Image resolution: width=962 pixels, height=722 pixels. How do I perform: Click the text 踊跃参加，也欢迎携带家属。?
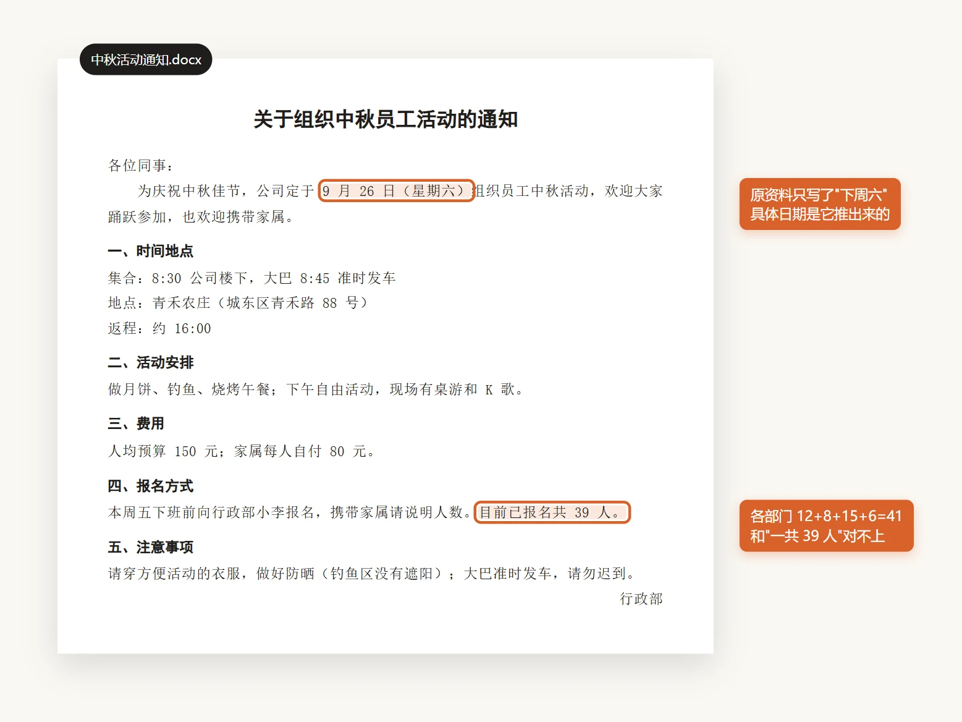click(x=201, y=217)
